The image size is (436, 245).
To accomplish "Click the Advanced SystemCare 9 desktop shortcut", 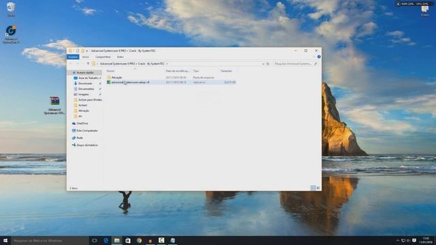I will (11, 35).
